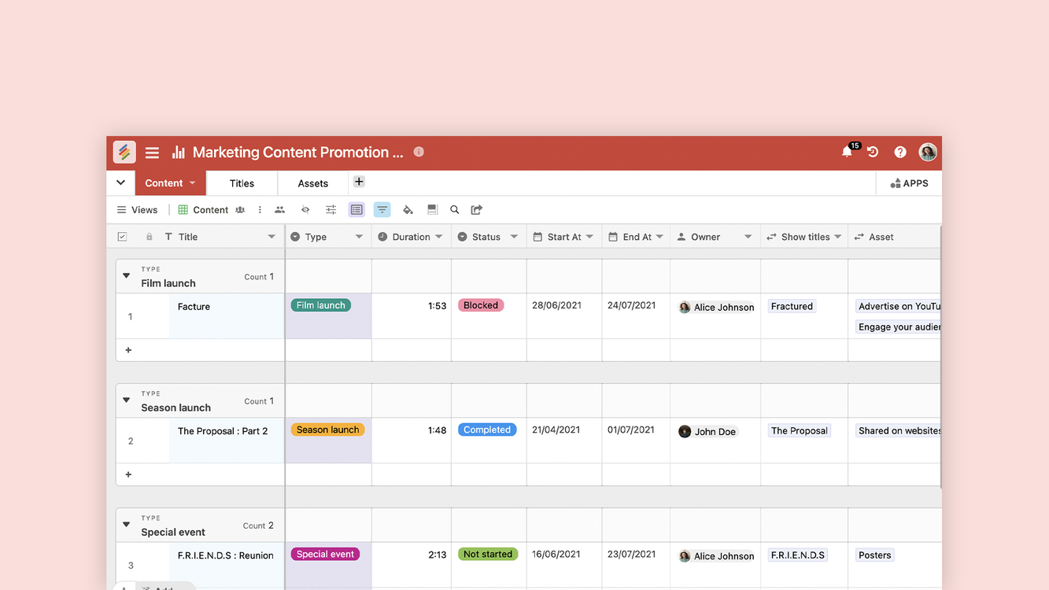
Task: Switch to the Assets tab
Action: coord(312,183)
